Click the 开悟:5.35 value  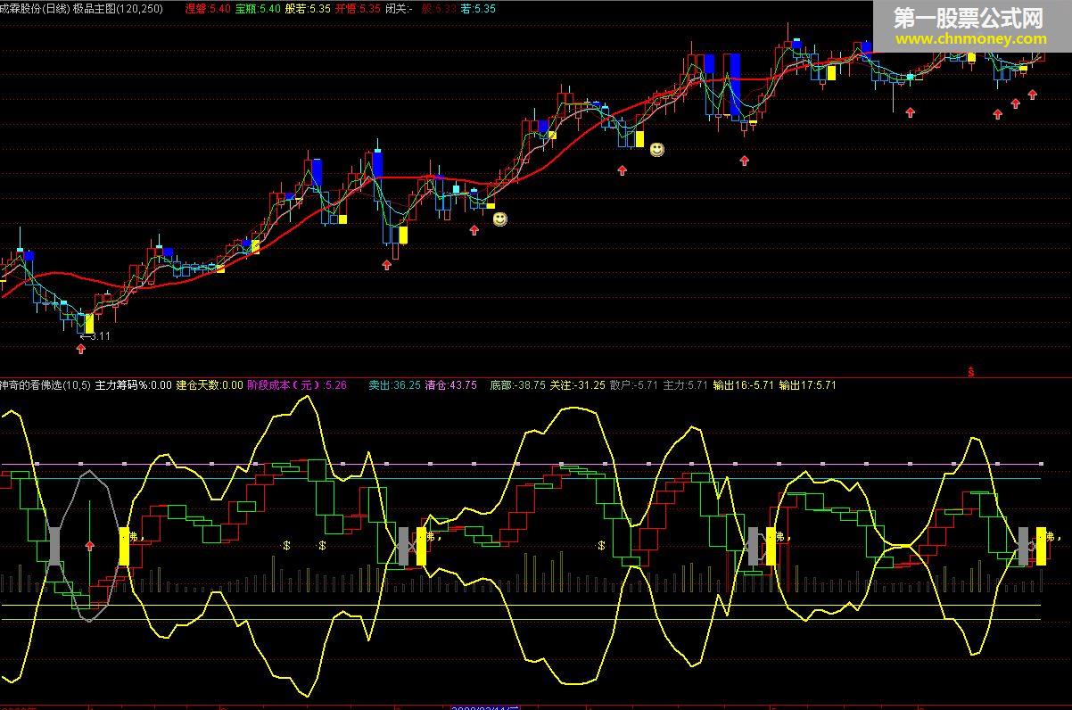click(358, 8)
